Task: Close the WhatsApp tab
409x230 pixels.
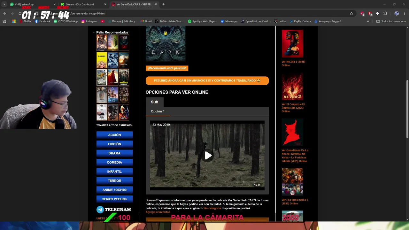Action: coord(54,4)
